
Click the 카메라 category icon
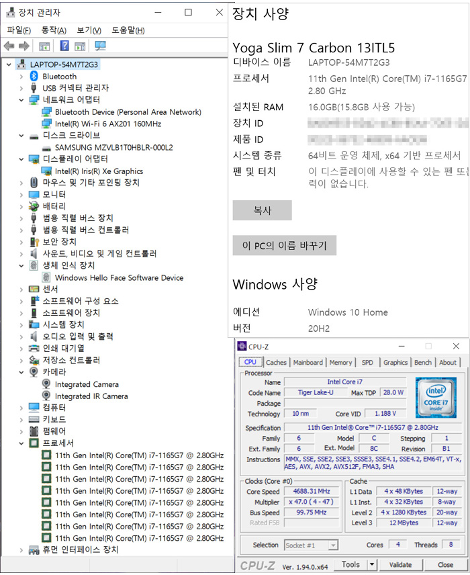(34, 372)
